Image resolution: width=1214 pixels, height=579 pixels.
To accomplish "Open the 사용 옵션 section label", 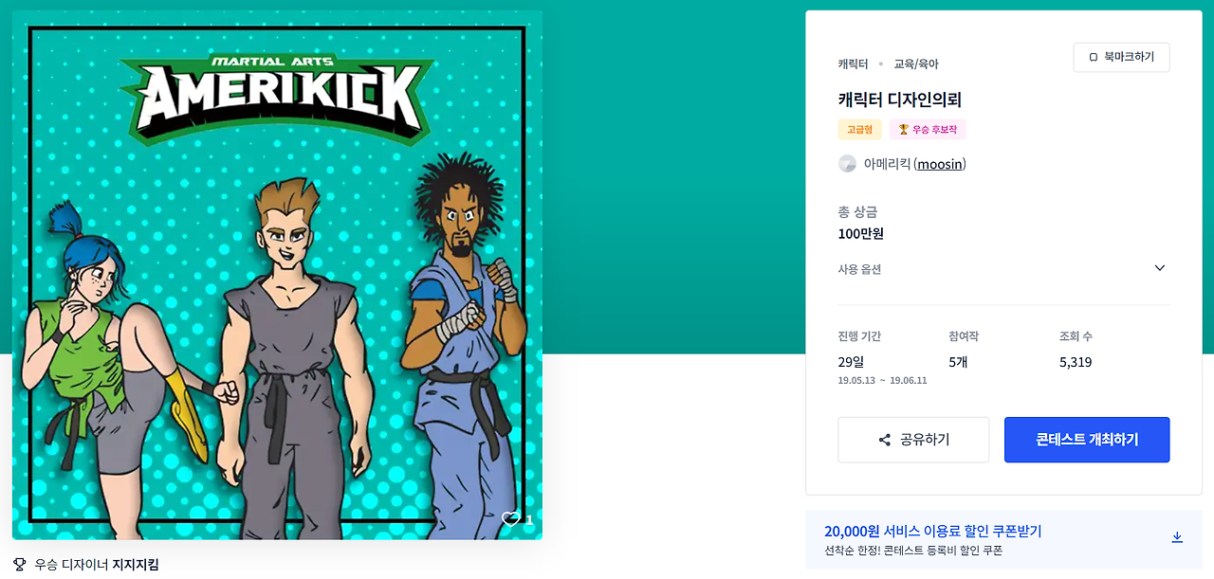I will pyautogui.click(x=859, y=269).
